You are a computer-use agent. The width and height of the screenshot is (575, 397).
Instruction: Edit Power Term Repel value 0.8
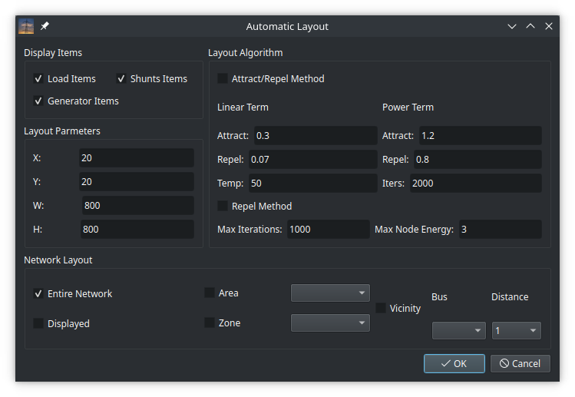[x=478, y=159]
